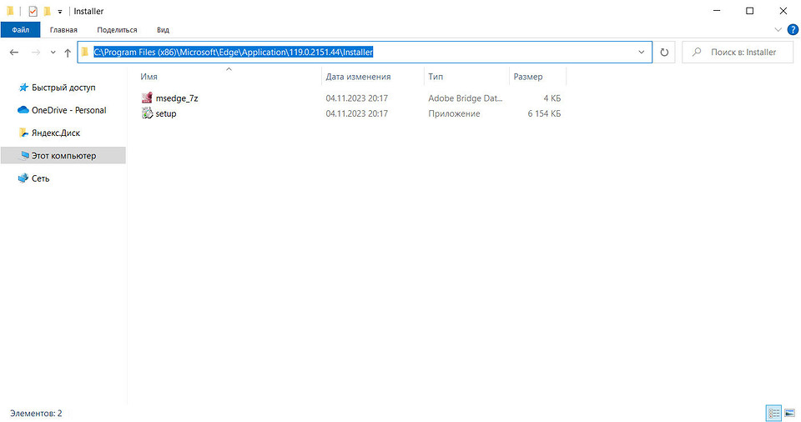This screenshot has width=801, height=422.
Task: Switch to the Главная ribbon tab
Action: coord(63,30)
